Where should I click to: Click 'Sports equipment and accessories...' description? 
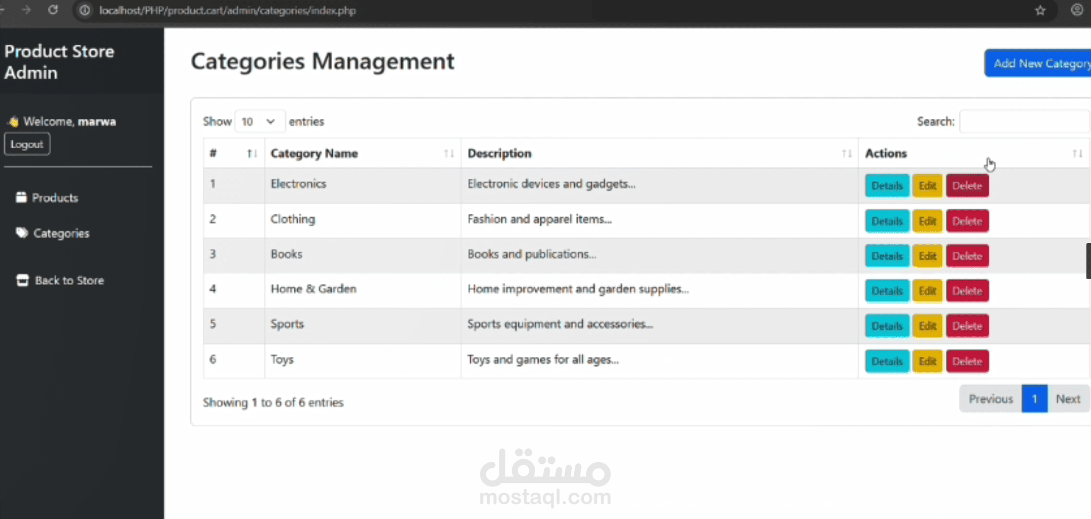[x=560, y=324]
